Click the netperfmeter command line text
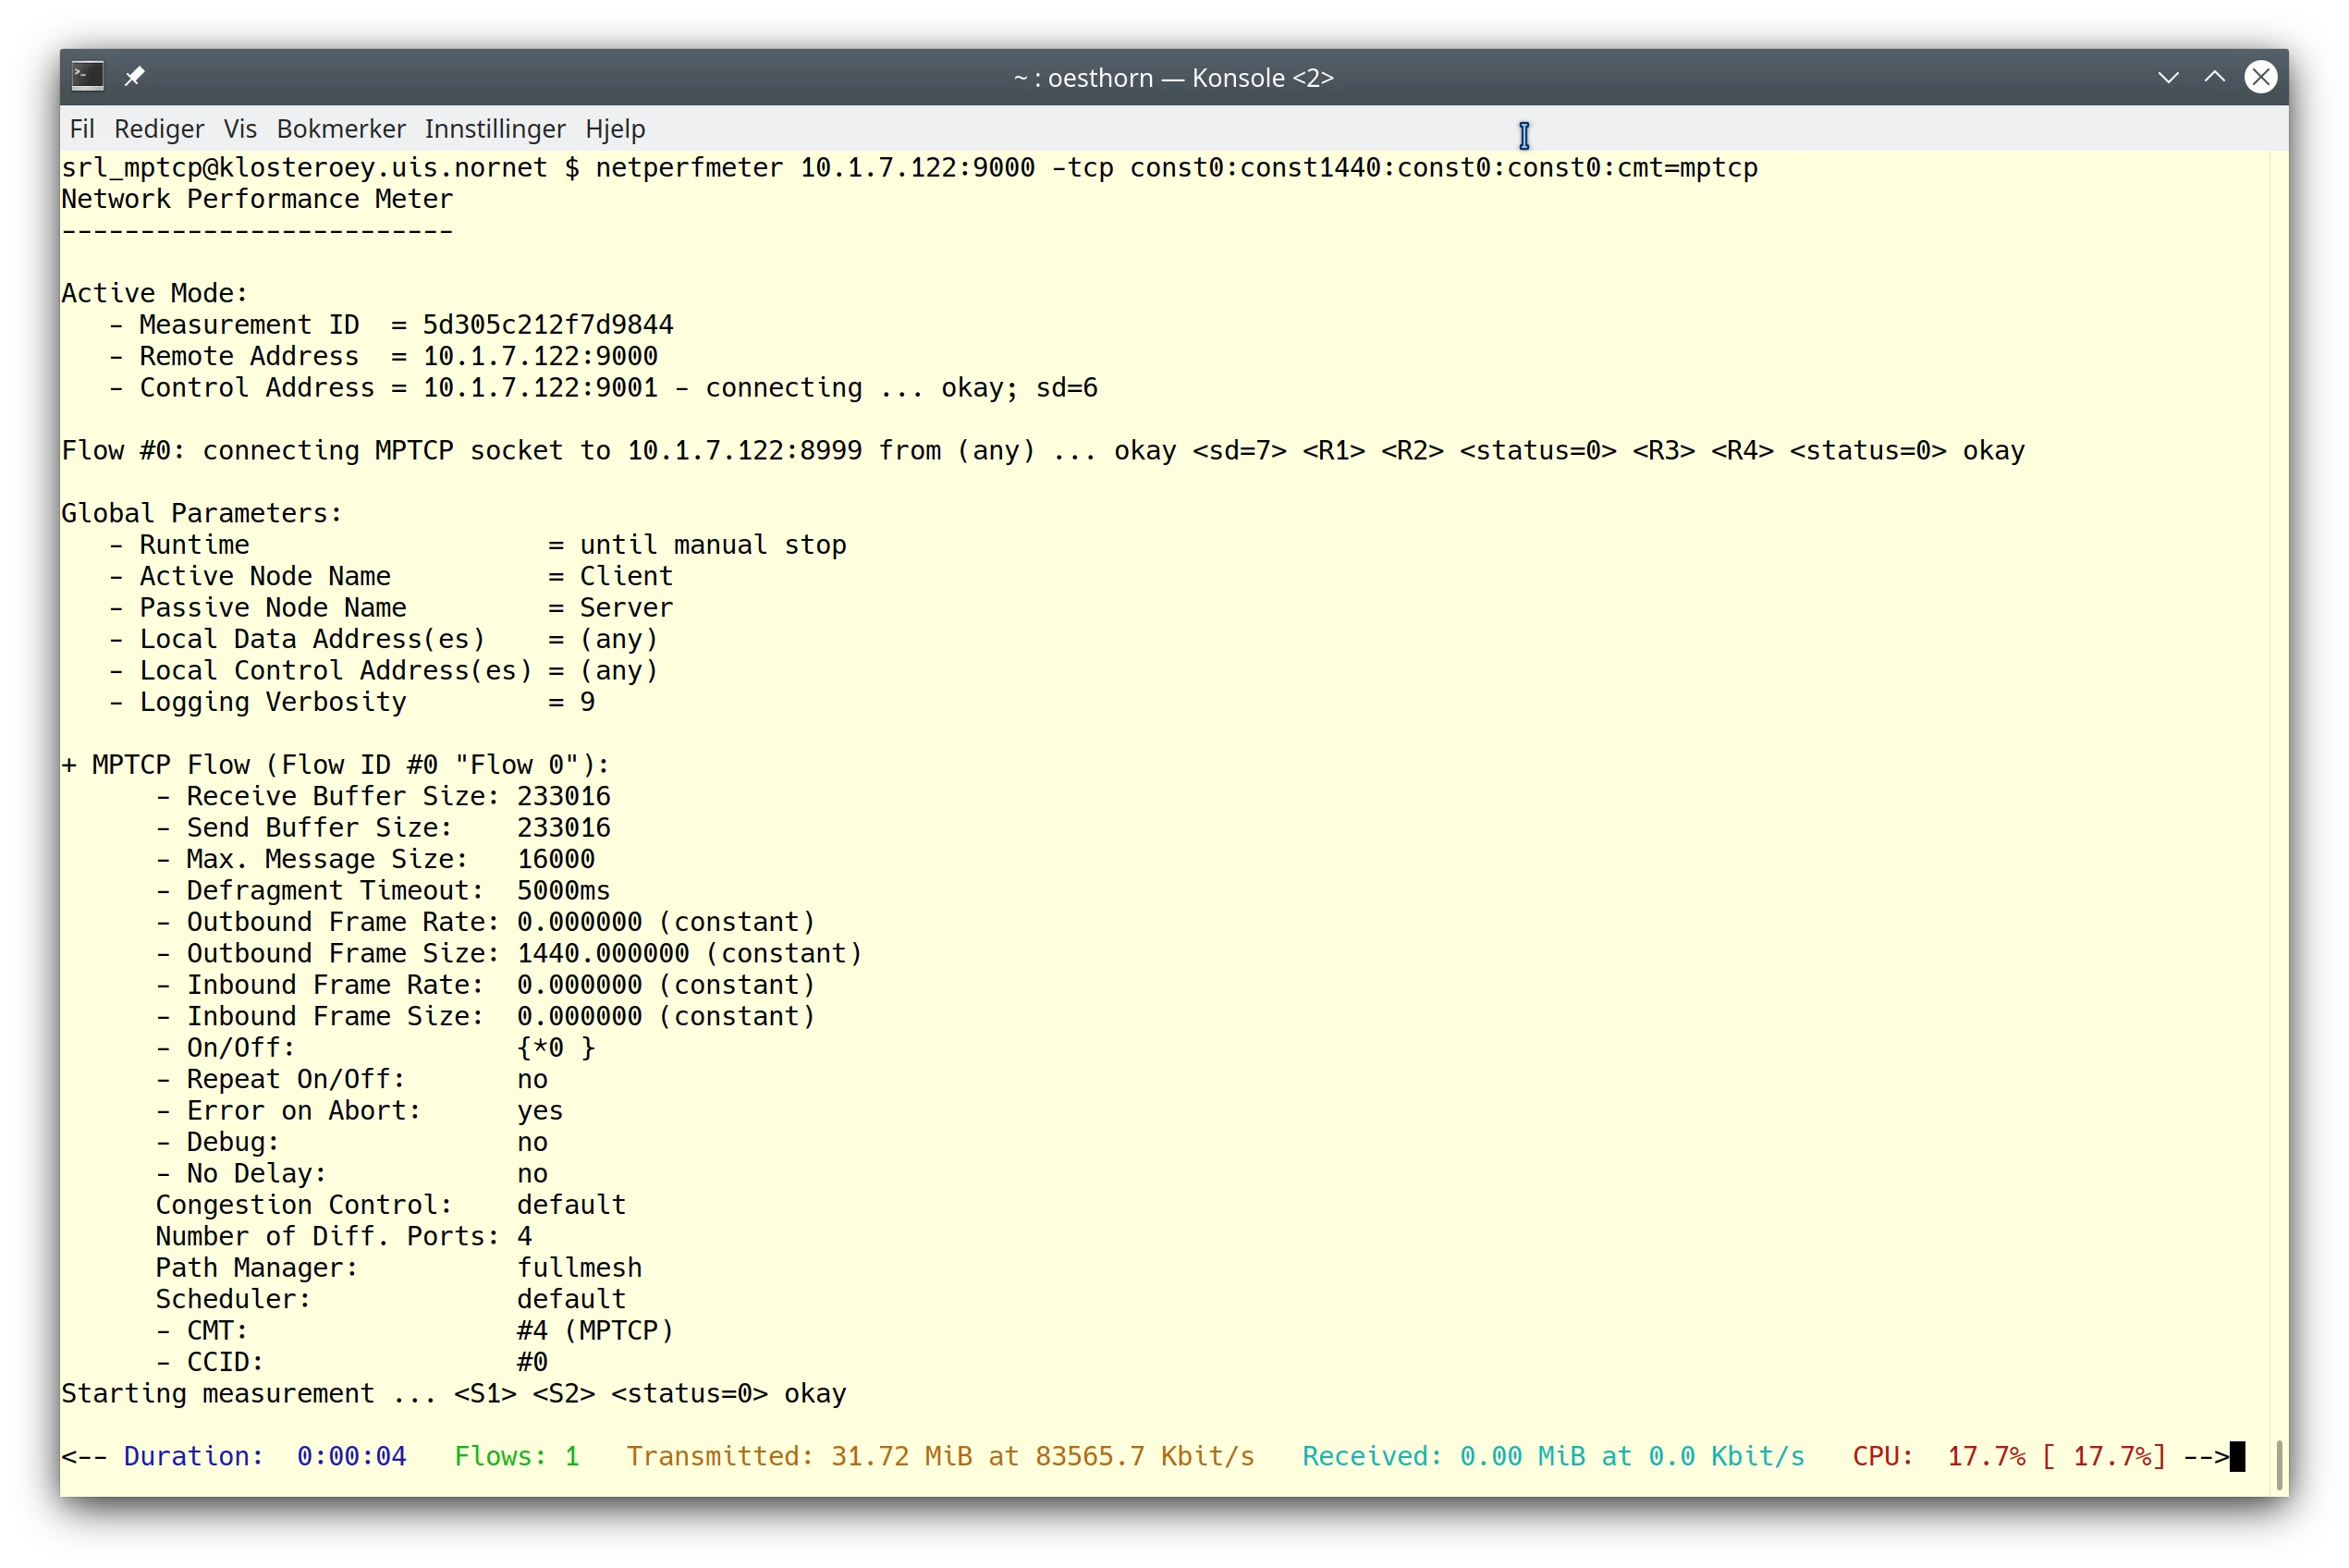The width and height of the screenshot is (2349, 1568). point(1176,167)
